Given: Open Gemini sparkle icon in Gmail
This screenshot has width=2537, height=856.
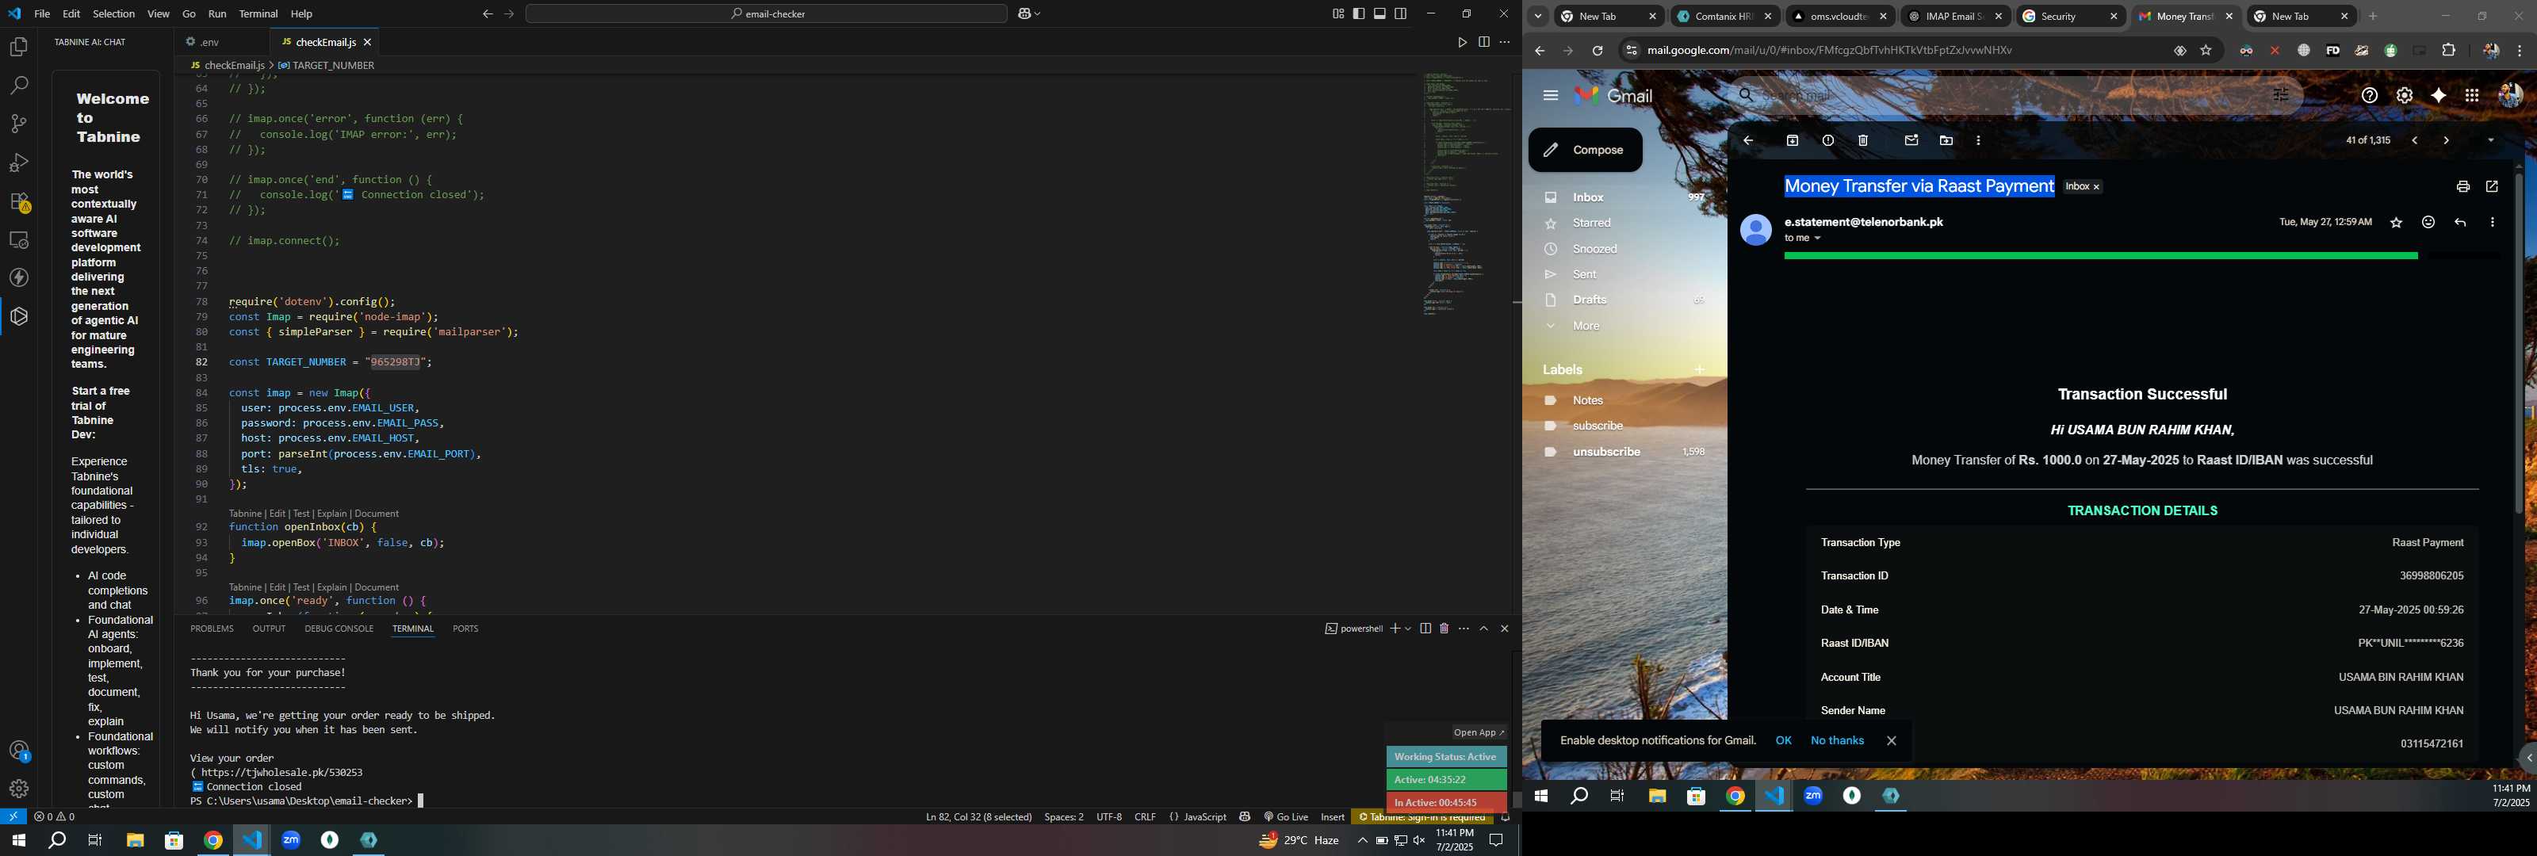Looking at the screenshot, I should pyautogui.click(x=2439, y=96).
